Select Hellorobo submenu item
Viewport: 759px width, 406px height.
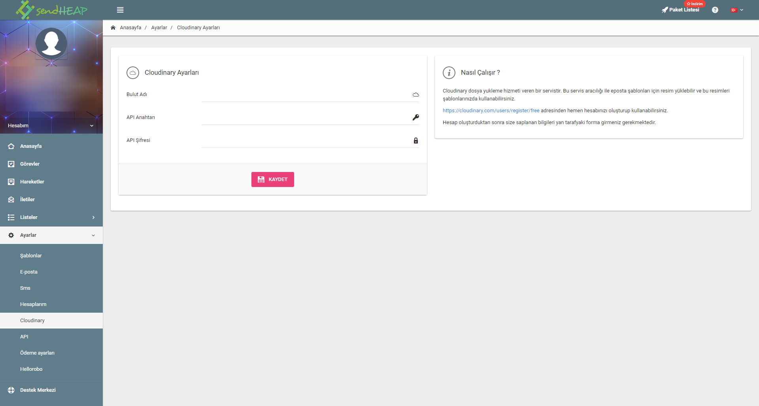(51, 369)
